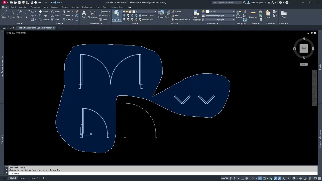Screen dimensions: 322x181
Task: Click the MODEL space button in status bar
Action: coord(225,178)
